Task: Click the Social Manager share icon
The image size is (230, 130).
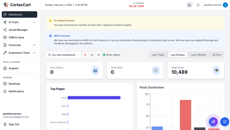Action: [x=5, y=30]
